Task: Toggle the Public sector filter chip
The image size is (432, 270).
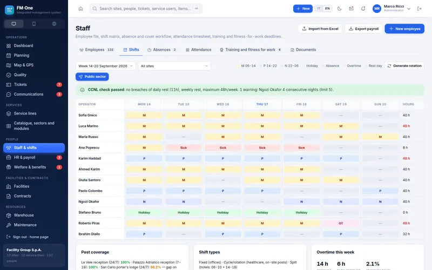Action: click(x=92, y=77)
